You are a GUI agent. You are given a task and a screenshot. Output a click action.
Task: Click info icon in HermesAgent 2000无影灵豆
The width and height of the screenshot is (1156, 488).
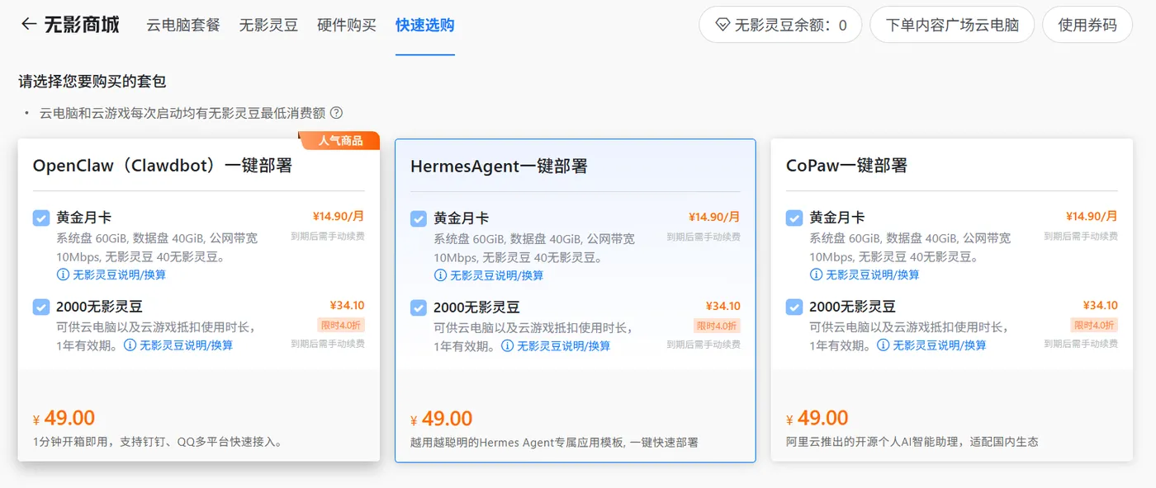(508, 346)
